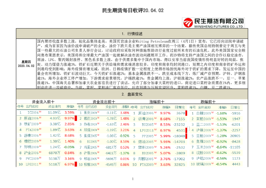
Task: Open the 涨幅% column filter in 资金流入前十
Action: coord(70,107)
